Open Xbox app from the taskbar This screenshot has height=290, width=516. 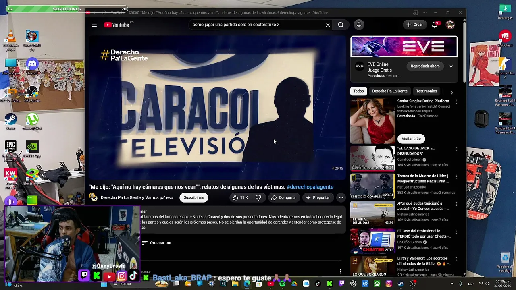tap(377, 284)
